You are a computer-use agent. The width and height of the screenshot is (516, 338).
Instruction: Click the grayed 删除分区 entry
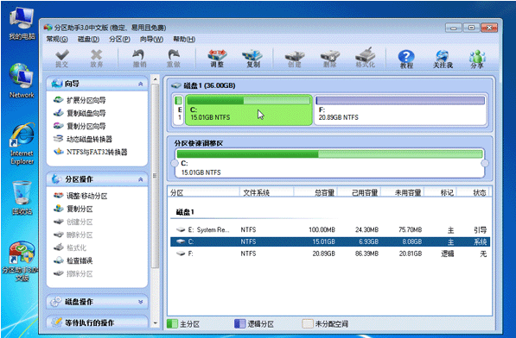(73, 235)
